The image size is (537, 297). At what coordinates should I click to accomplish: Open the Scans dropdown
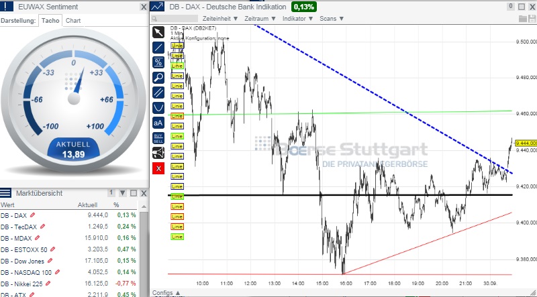(332, 19)
